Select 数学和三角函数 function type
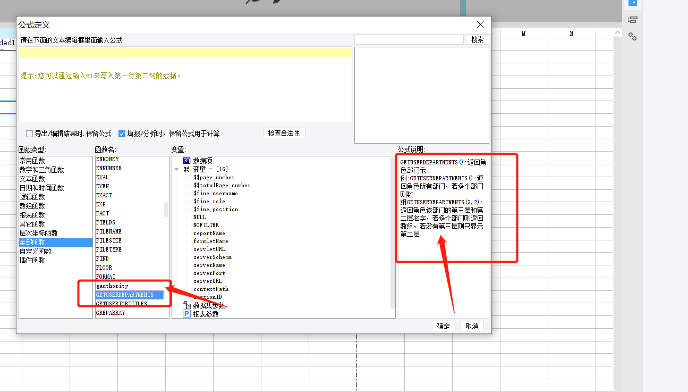The image size is (688, 392). pos(56,170)
